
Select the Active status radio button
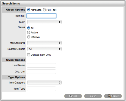28,32
